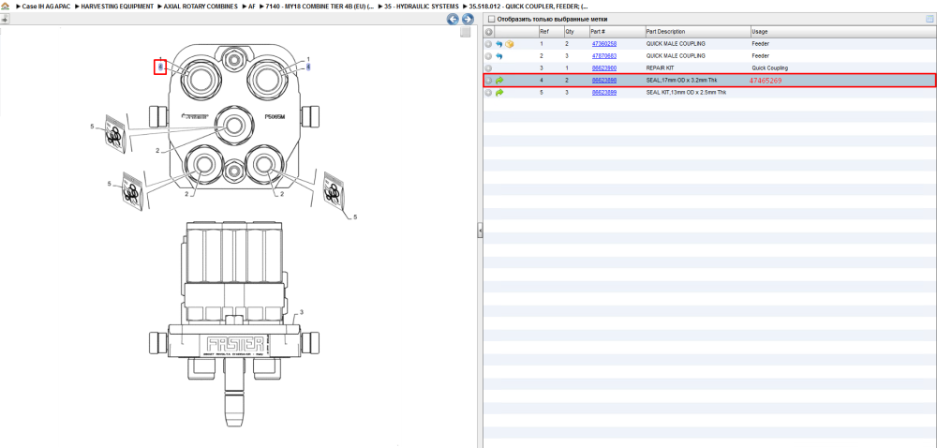Open part number link 86623898
Screen dimensions: 937x448
(604, 80)
